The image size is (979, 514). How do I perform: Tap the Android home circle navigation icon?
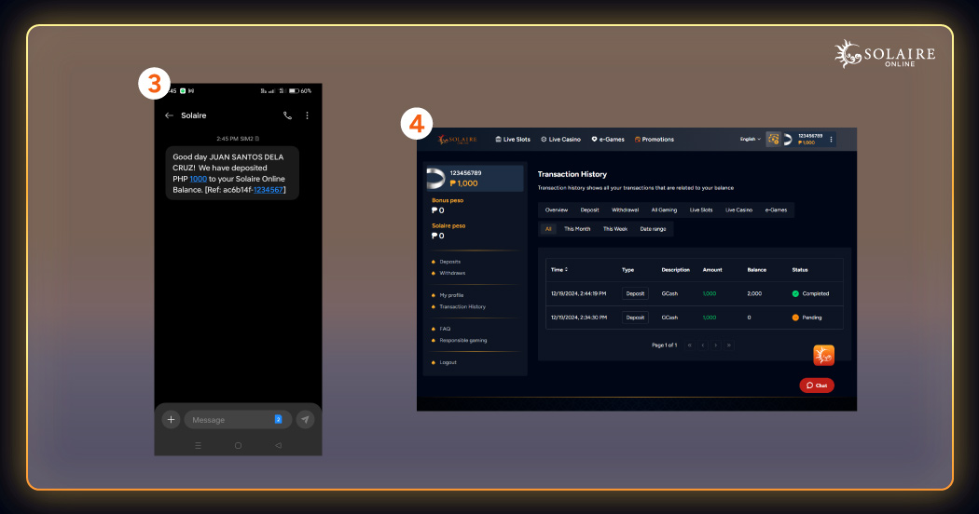point(238,445)
